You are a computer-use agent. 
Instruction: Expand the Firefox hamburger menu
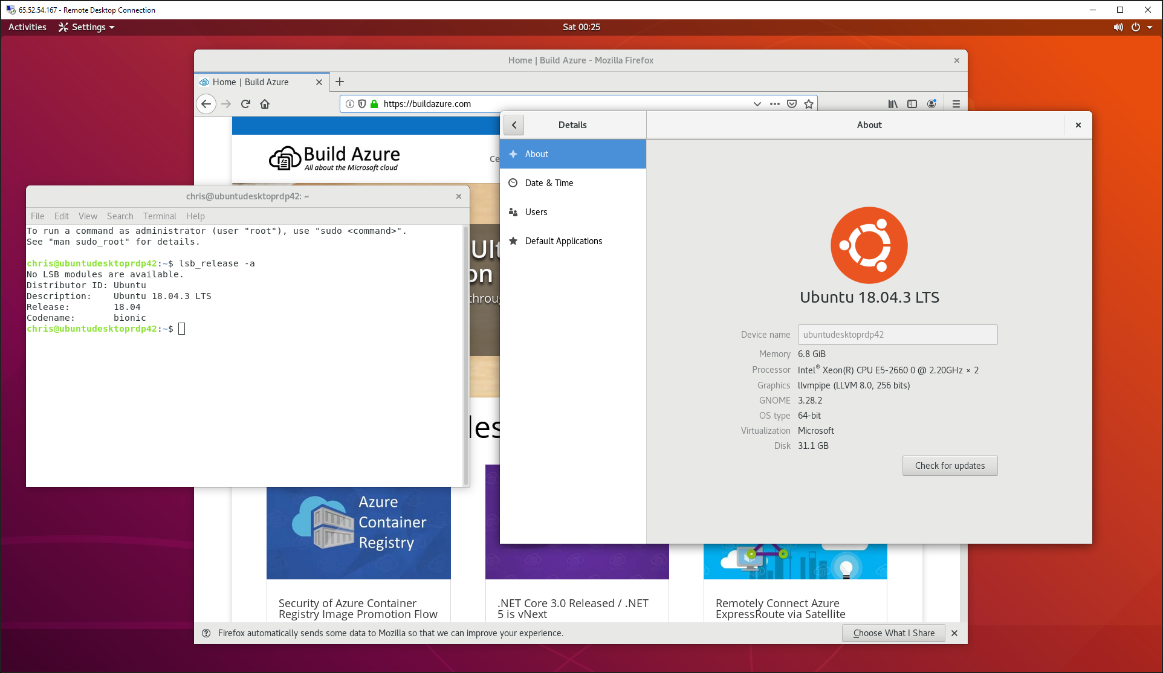956,103
